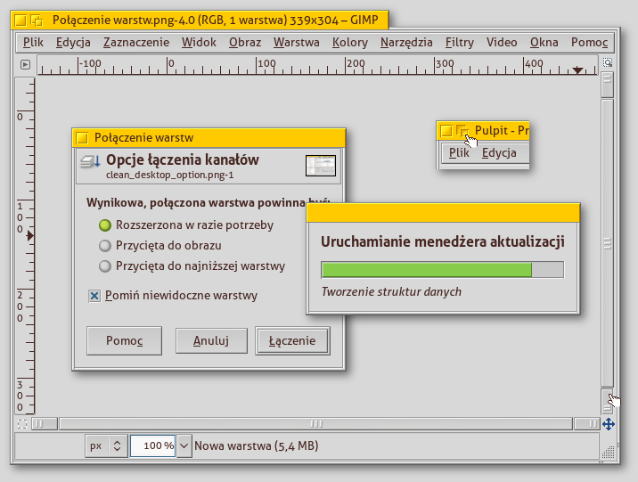Image resolution: width=638 pixels, height=482 pixels.
Task: Open Plik menu in Pulpit window
Action: coord(459,153)
